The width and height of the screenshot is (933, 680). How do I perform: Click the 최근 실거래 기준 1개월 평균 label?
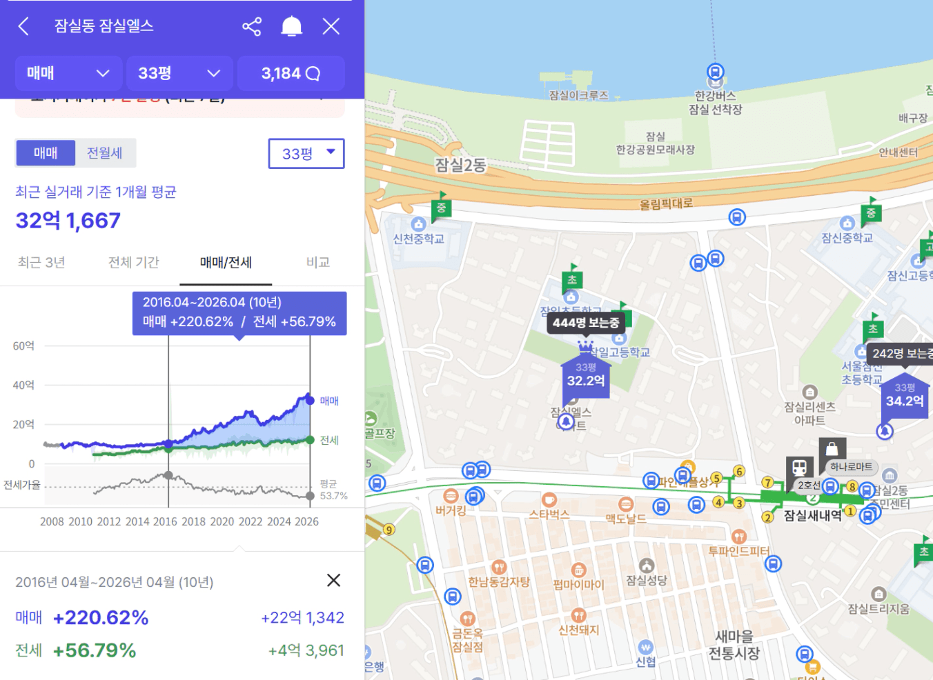[x=96, y=192]
